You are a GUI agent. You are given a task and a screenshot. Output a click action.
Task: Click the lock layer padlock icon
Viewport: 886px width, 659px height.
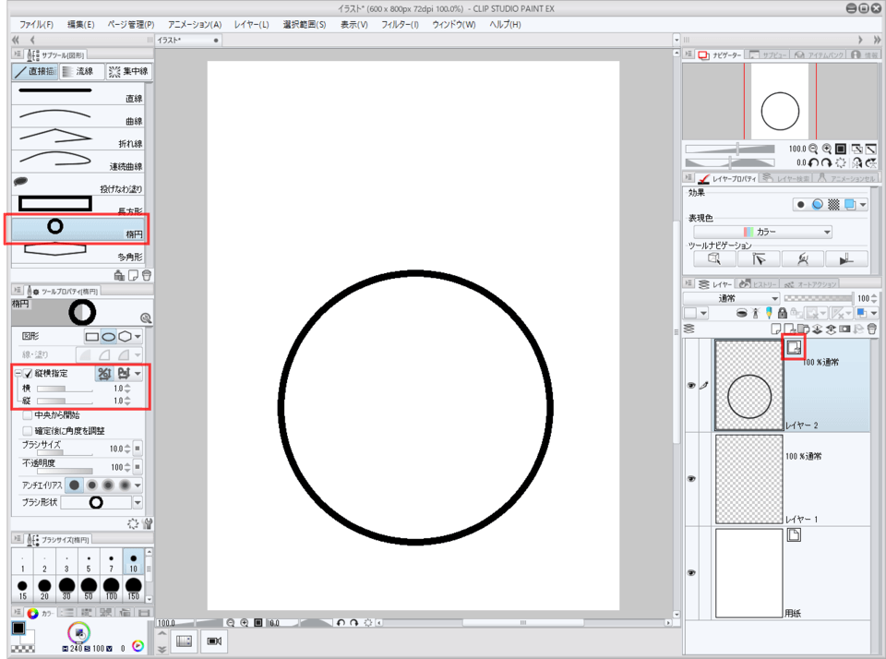[x=783, y=314]
